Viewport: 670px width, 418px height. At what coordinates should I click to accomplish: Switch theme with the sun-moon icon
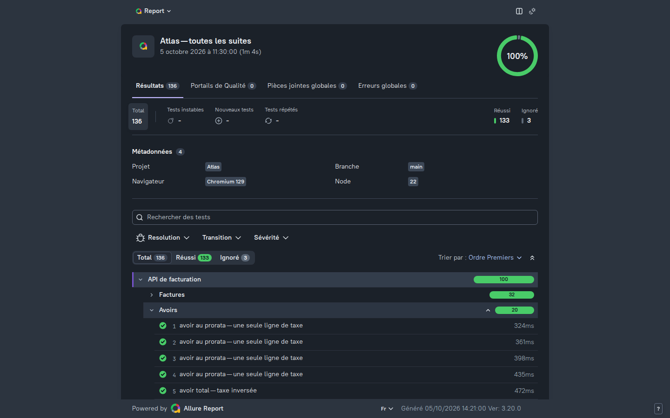532,11
